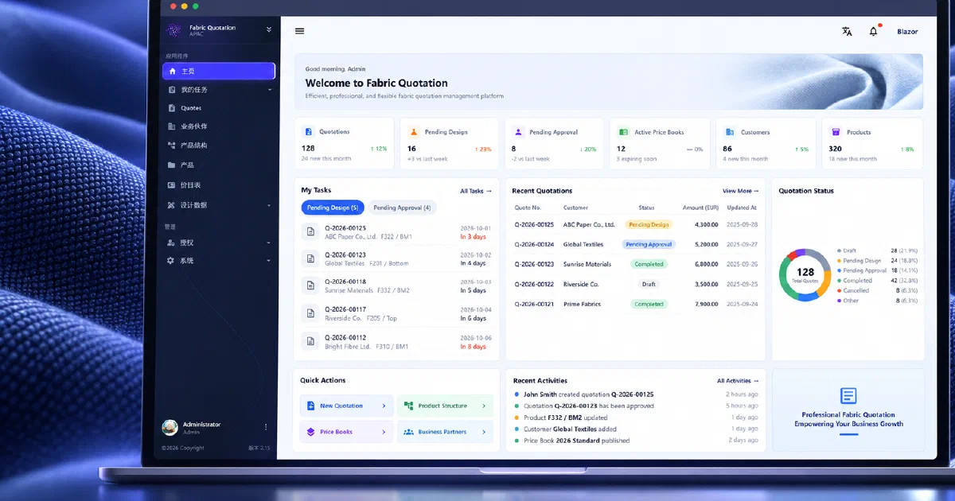Click the Products card purple icon
Viewport: 955px width, 501px height.
[836, 132]
